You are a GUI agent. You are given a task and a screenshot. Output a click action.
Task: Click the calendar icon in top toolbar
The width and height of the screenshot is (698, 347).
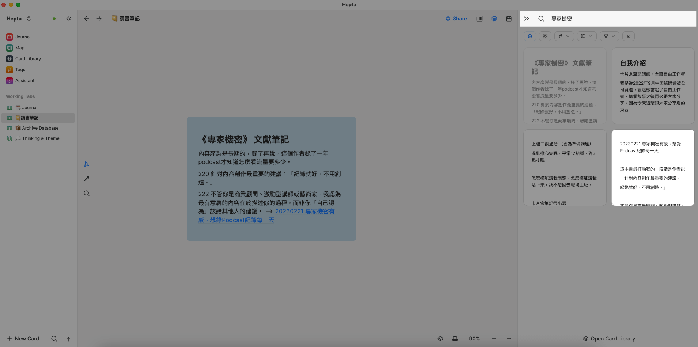(508, 19)
